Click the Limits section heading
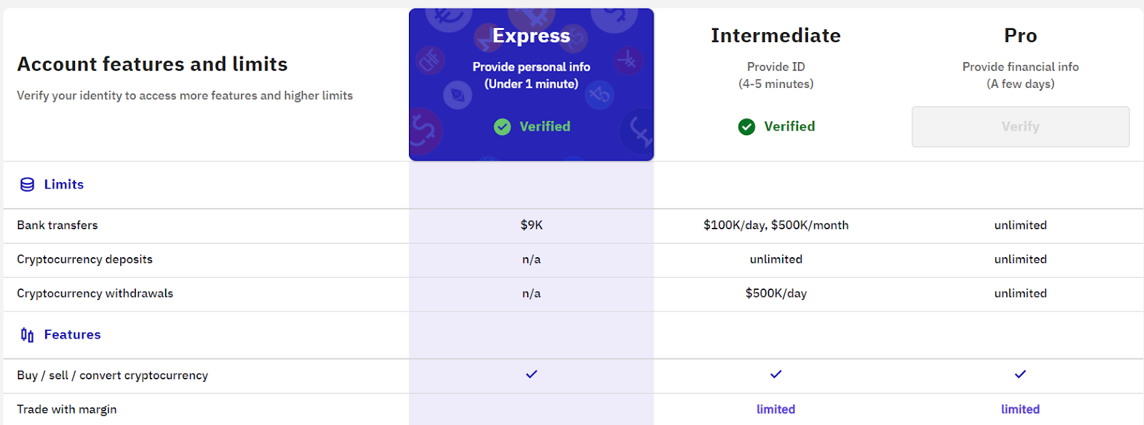1144x425 pixels. [x=64, y=184]
